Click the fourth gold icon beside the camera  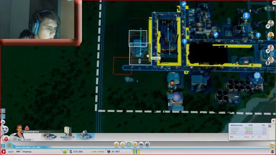pos(135,144)
